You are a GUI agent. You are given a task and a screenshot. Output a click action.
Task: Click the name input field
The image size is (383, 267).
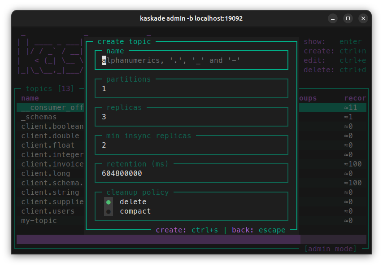[x=191, y=61]
